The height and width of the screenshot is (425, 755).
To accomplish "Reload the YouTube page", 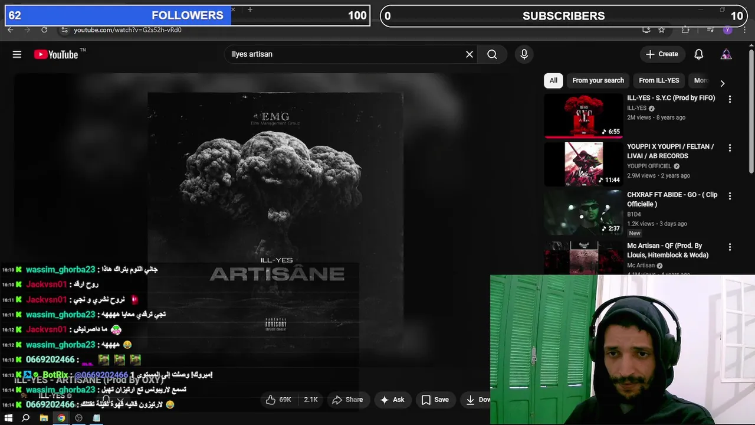I will (x=44, y=30).
